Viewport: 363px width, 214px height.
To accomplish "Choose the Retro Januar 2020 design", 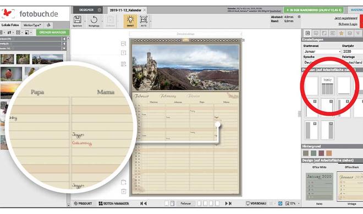I will click(x=319, y=187).
